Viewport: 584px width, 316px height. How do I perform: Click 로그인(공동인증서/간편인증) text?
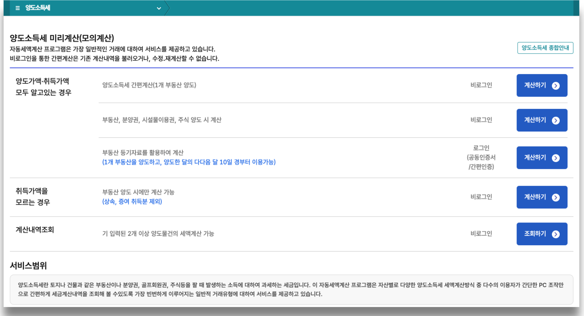pos(481,157)
